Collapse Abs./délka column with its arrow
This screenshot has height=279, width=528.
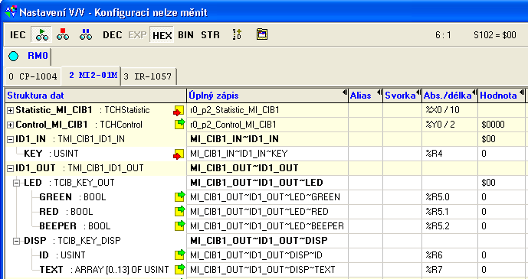[474, 92]
